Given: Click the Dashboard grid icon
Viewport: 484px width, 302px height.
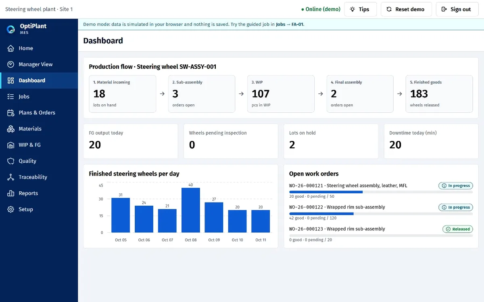Looking at the screenshot, I should click(x=11, y=81).
